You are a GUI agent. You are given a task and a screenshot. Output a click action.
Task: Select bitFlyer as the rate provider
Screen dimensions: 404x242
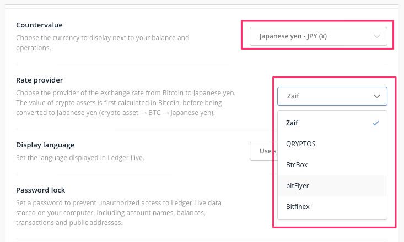[298, 186]
